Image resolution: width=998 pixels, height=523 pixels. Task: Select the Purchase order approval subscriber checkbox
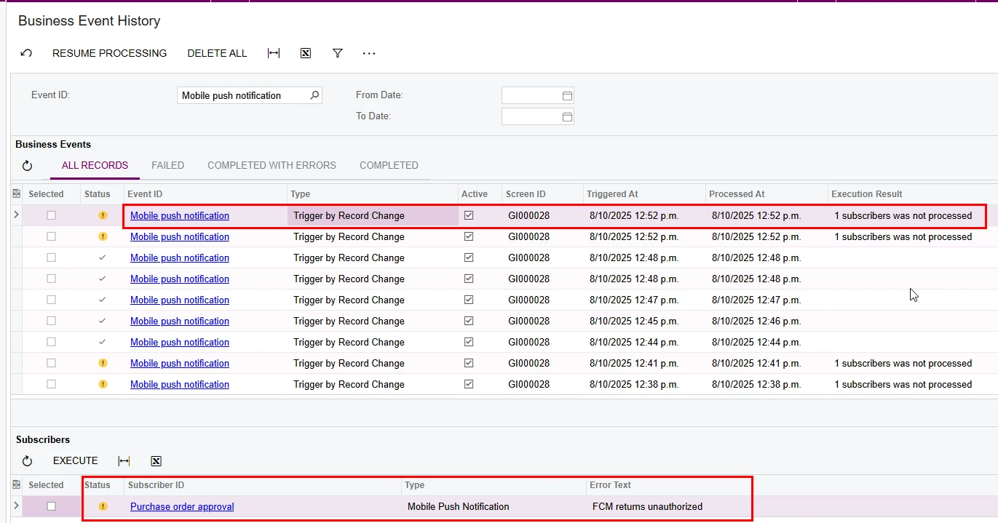tap(51, 506)
